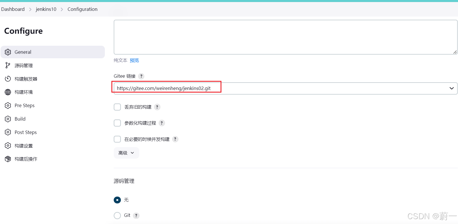This screenshot has width=458, height=224.
Task: Click the 构建后操作 package icon
Action: 8,159
